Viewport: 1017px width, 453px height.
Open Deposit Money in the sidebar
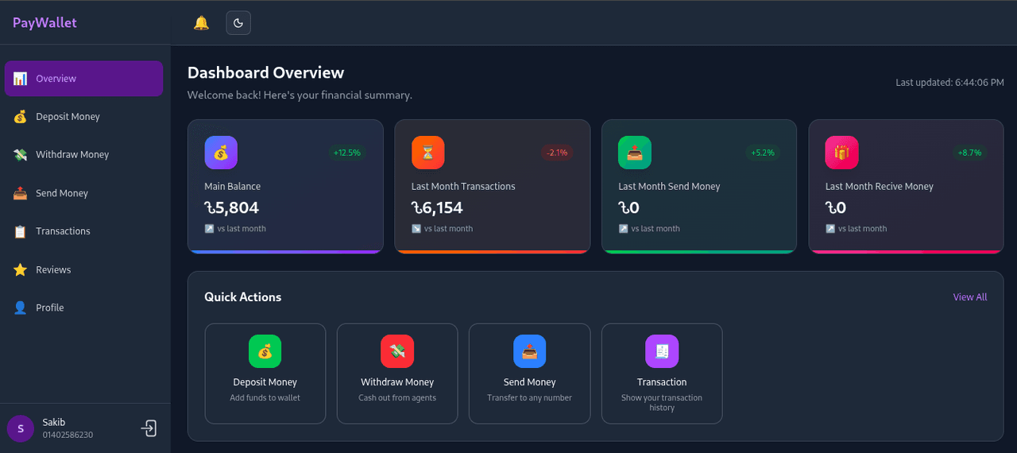pyautogui.click(x=68, y=117)
